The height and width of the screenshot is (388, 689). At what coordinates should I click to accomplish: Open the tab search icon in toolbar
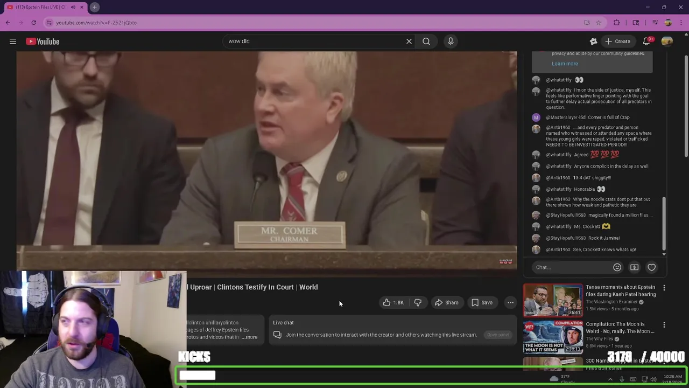pyautogui.click(x=636, y=23)
